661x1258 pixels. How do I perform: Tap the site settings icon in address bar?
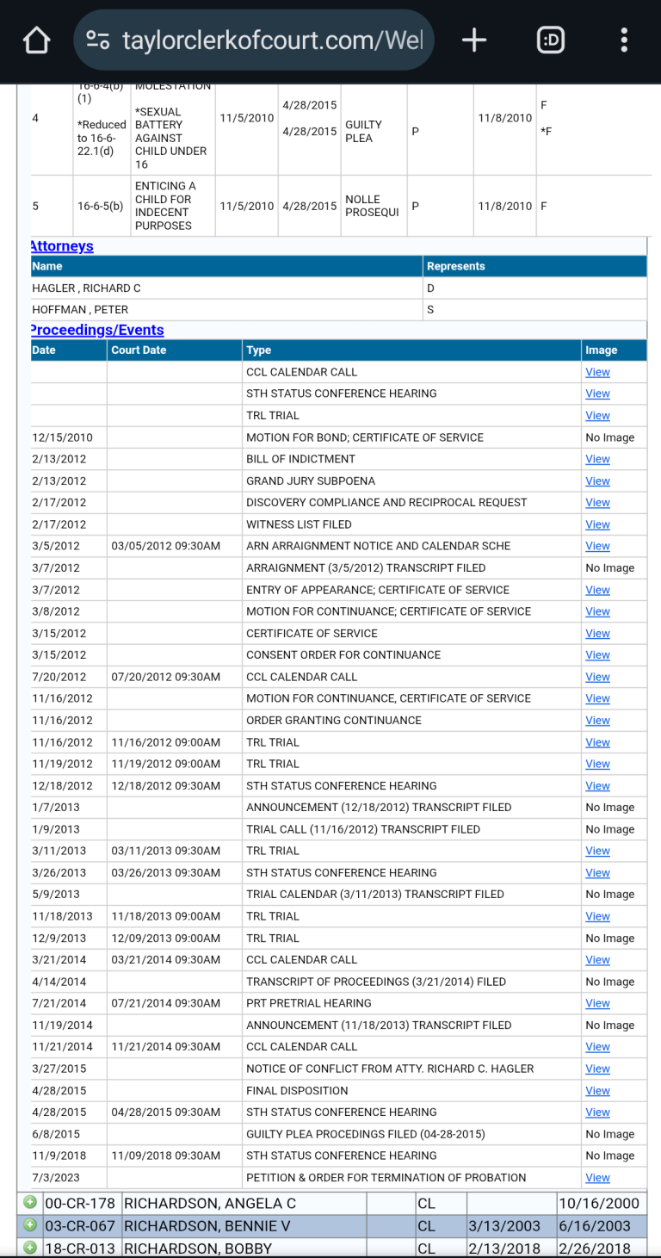coord(98,40)
